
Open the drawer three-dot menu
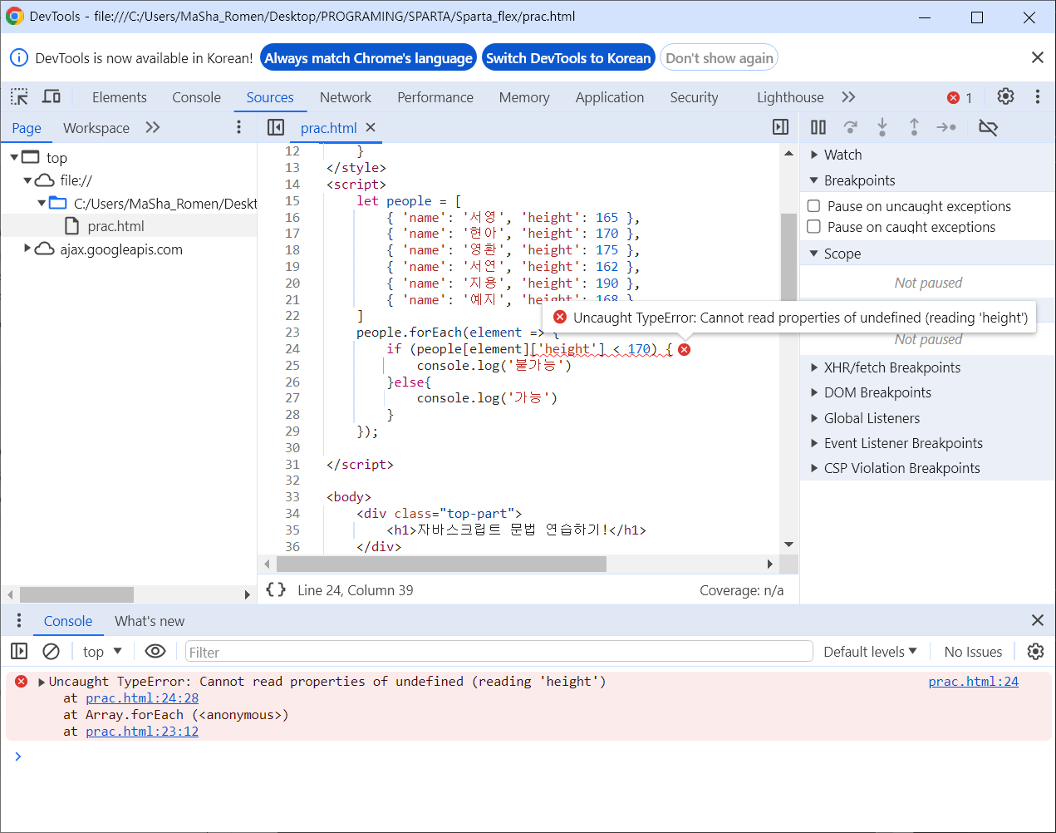click(19, 620)
